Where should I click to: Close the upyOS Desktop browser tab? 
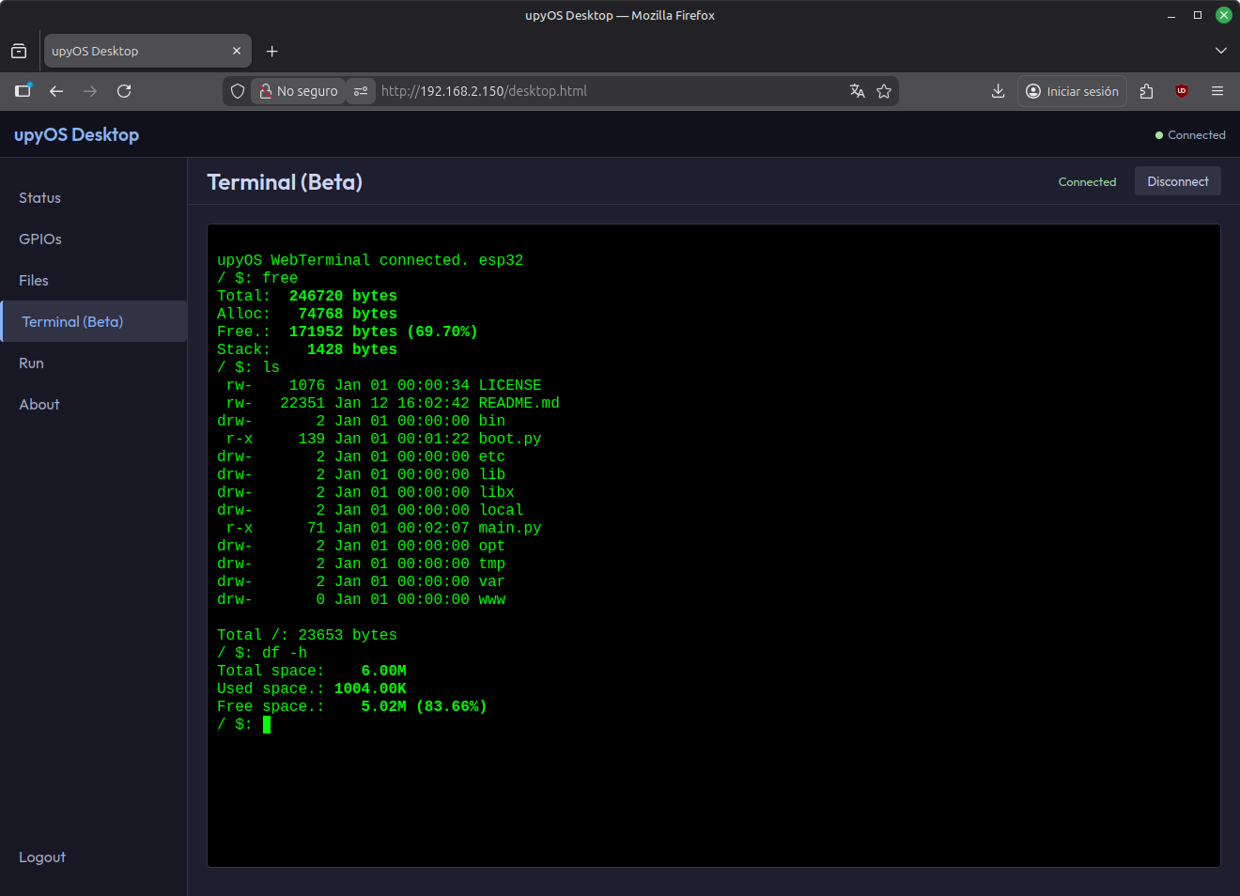(x=237, y=51)
